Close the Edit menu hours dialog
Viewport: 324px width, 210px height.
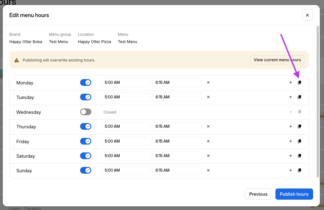point(307,15)
